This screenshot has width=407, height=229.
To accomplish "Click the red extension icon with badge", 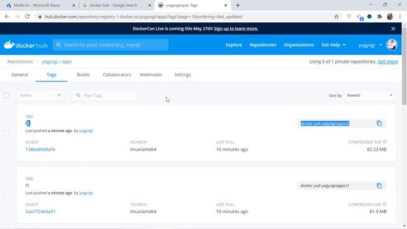I will (x=360, y=17).
